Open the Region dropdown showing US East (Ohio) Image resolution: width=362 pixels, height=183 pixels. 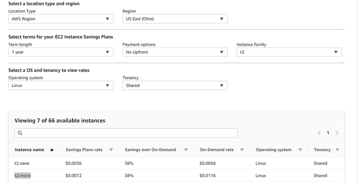pos(175,19)
